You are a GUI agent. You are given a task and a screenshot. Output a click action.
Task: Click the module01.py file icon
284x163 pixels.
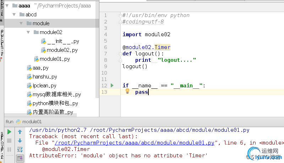pyautogui.click(x=37, y=59)
